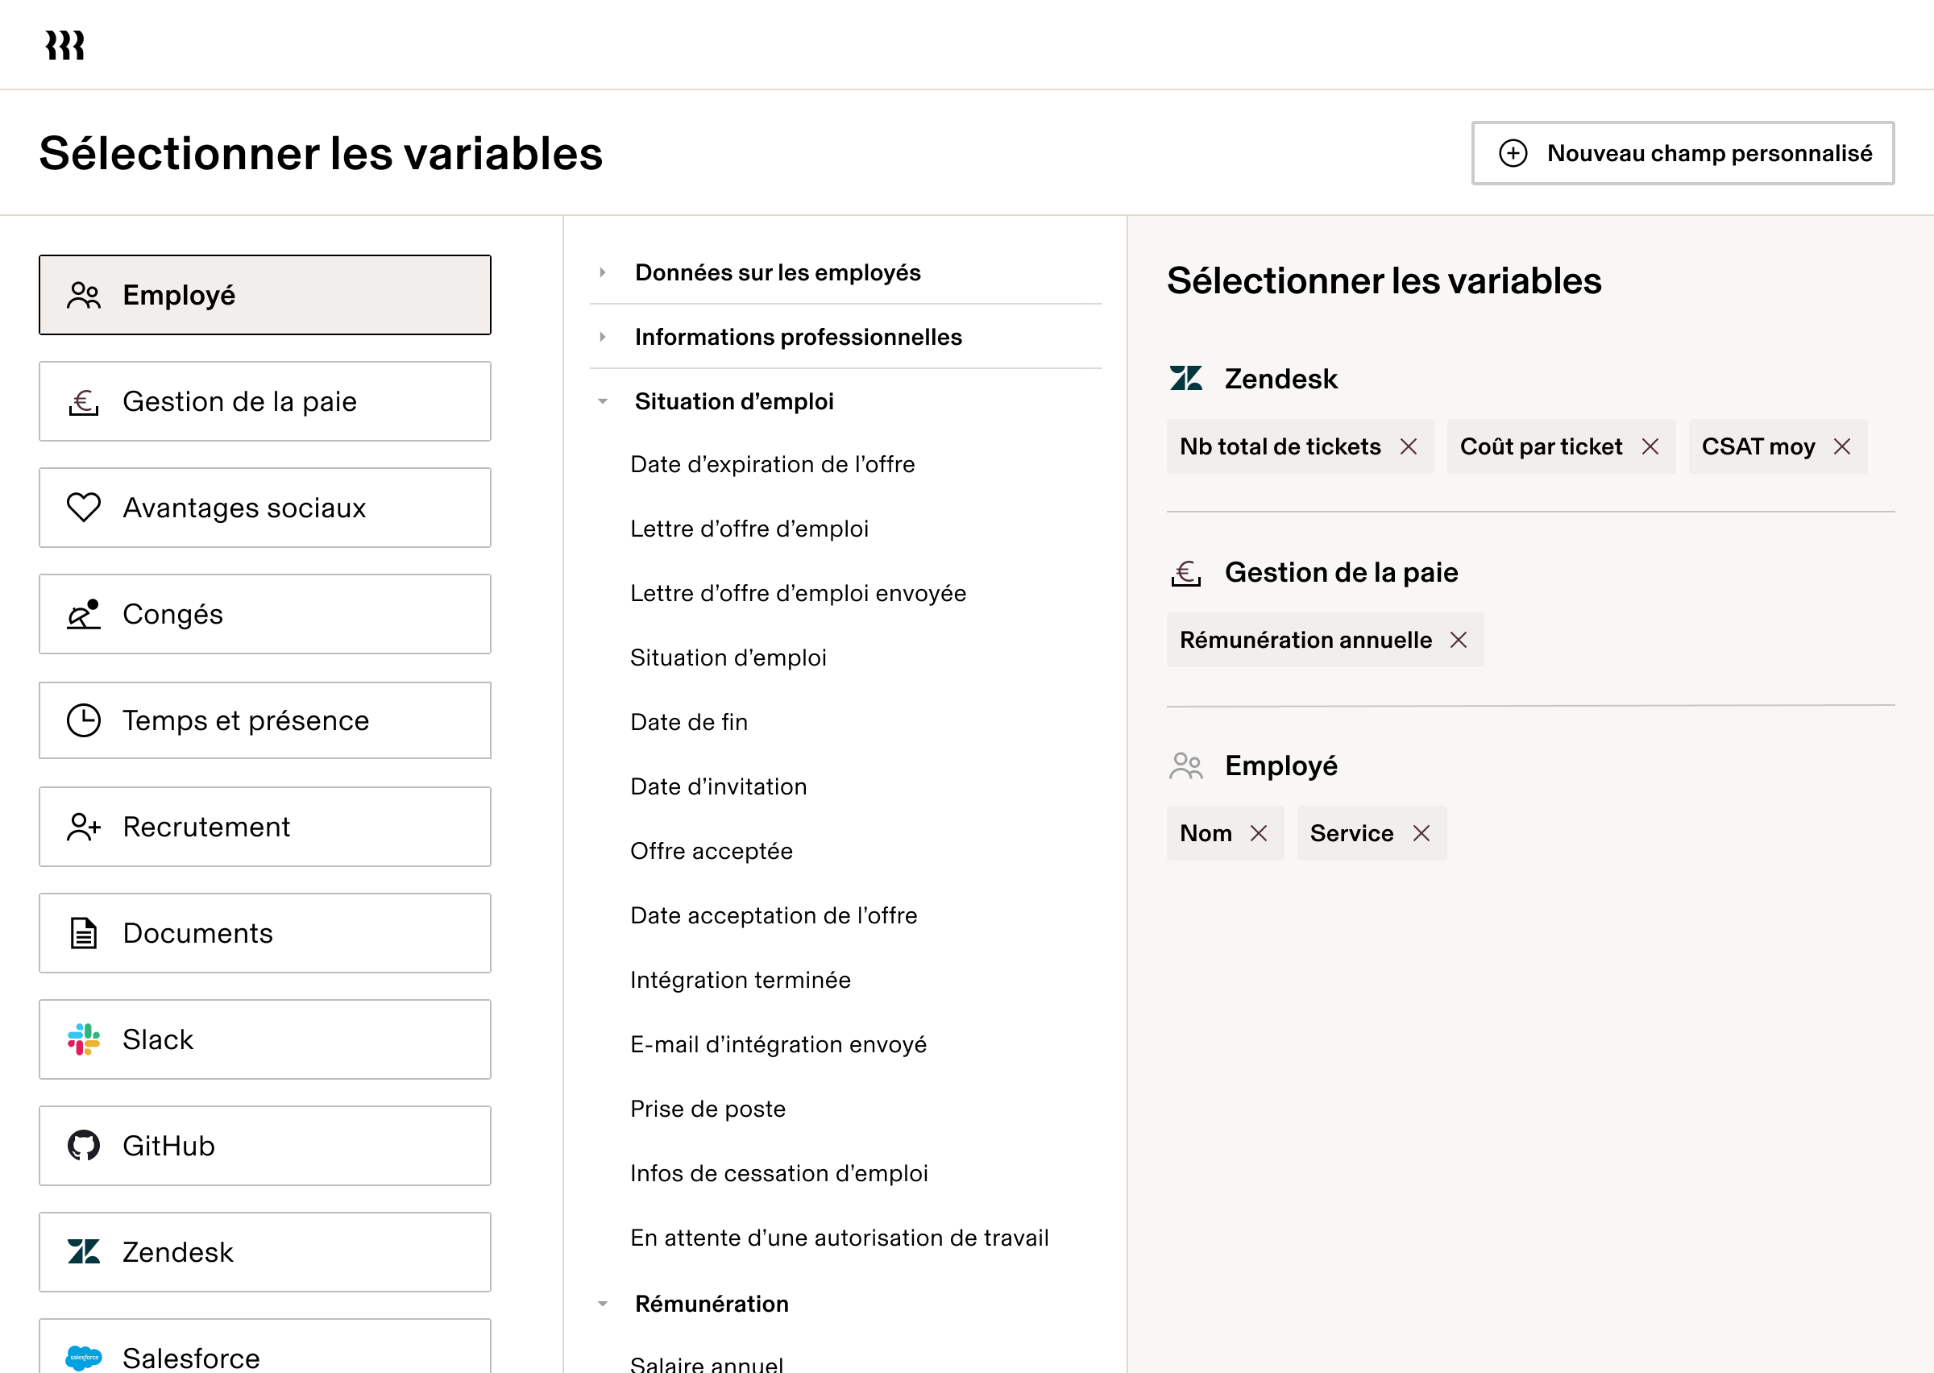Collapse the Situation d'emploi section

pos(603,400)
